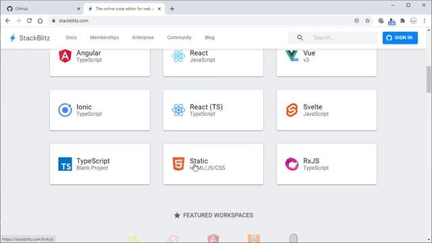Open the Memberships page

click(x=105, y=38)
